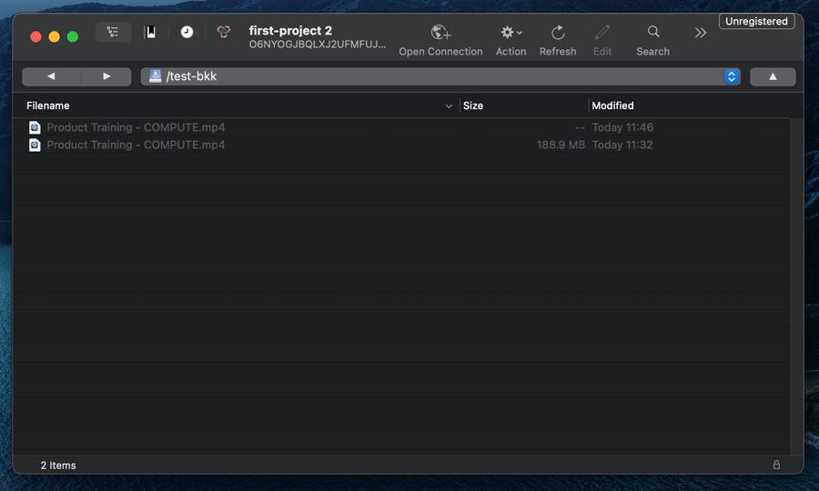This screenshot has height=491, width=819.
Task: Go up to the parent folder
Action: [x=773, y=76]
